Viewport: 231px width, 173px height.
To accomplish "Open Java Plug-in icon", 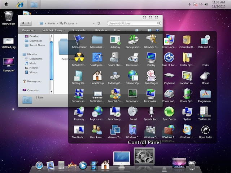I will (x=151, y=76).
